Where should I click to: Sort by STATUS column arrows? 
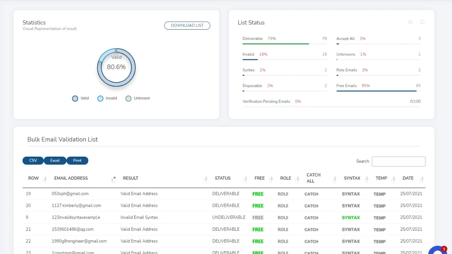click(x=245, y=180)
